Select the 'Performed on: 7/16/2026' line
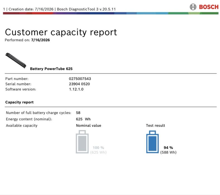Screen dimensions: 220x195 click(27, 40)
